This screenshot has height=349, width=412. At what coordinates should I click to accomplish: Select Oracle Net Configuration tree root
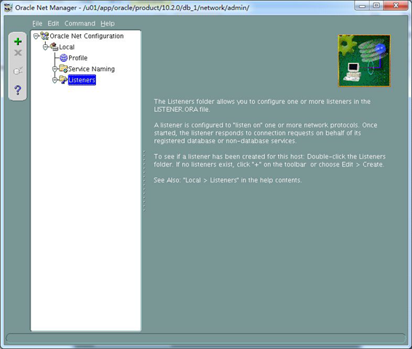87,36
